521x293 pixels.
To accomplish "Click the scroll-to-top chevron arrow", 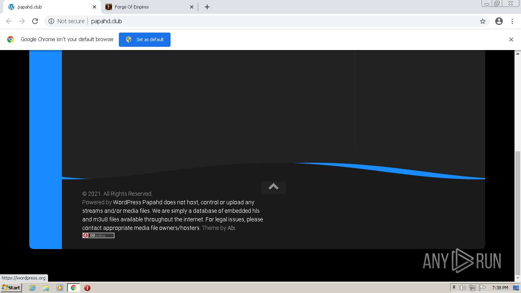I will (274, 187).
